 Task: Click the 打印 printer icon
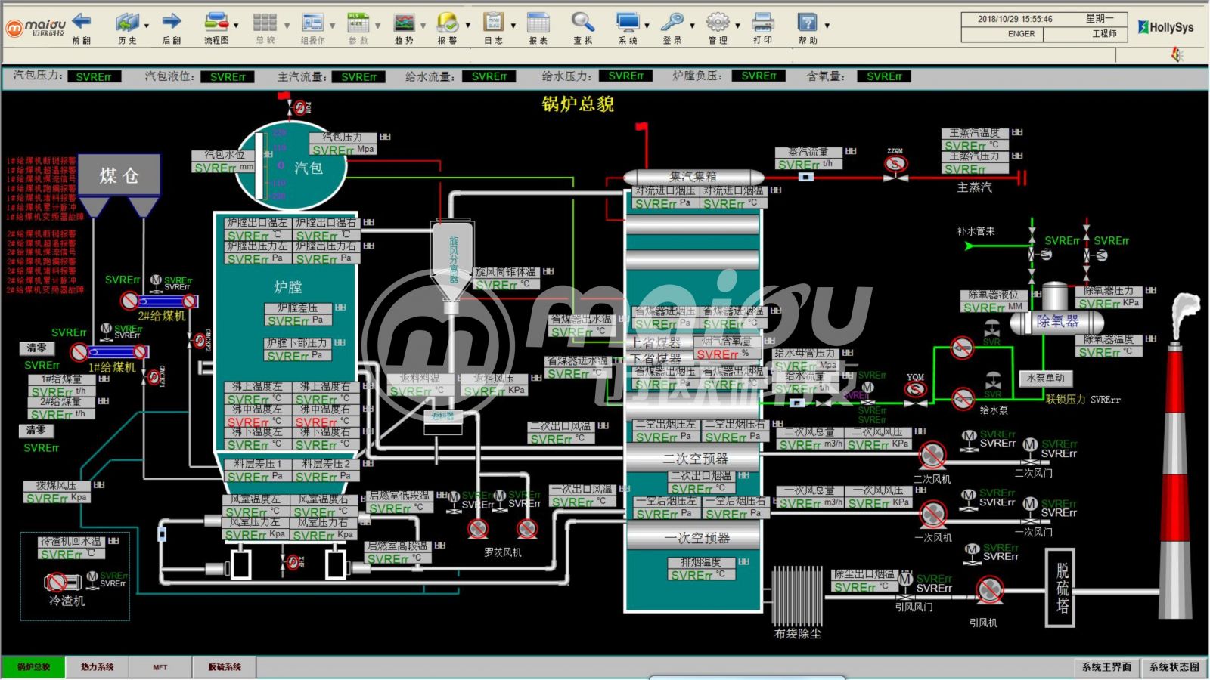coord(762,23)
